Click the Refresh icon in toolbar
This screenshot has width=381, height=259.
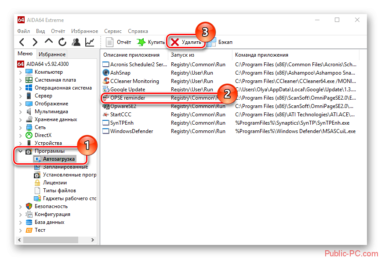(x=62, y=42)
